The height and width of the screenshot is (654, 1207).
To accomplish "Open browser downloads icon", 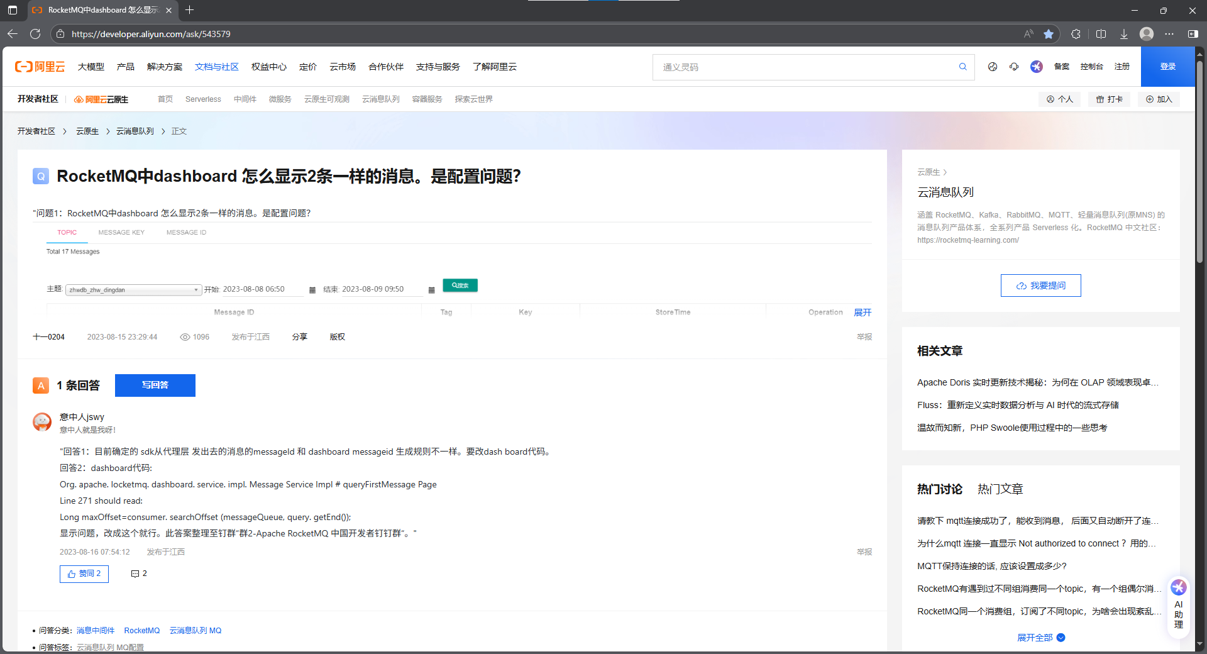I will (x=1123, y=34).
